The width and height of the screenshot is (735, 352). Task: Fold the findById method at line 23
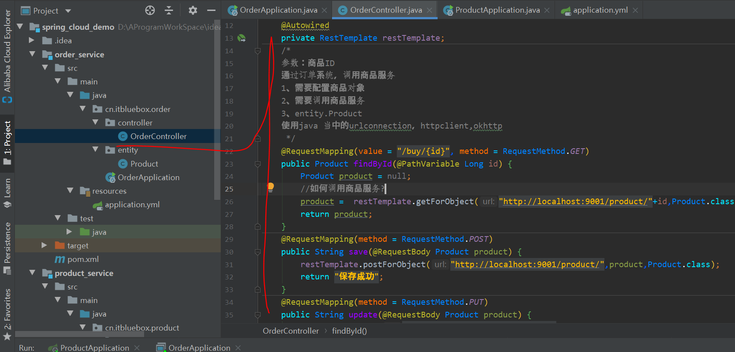pos(258,164)
